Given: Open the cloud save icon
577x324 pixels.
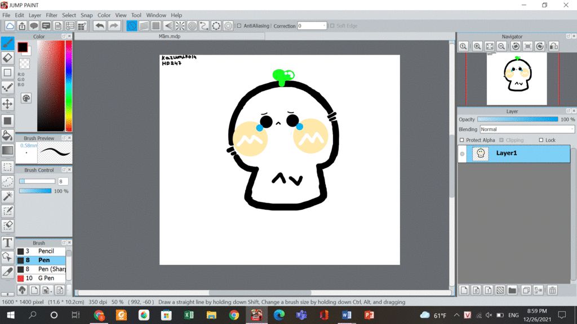Looking at the screenshot, I should click(10, 26).
